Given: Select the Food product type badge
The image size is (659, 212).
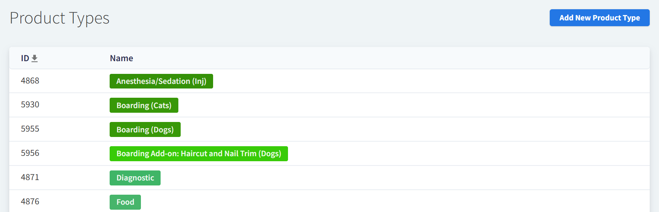Looking at the screenshot, I should [x=125, y=202].
